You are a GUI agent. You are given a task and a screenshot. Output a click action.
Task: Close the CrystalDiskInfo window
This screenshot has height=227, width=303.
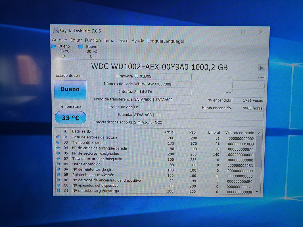[261, 32]
